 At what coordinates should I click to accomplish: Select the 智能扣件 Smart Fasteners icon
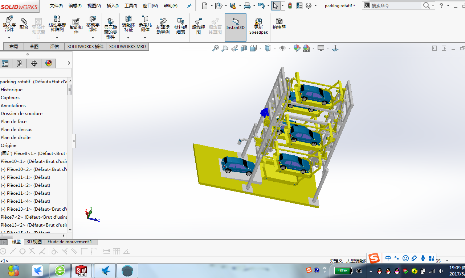coord(76,26)
